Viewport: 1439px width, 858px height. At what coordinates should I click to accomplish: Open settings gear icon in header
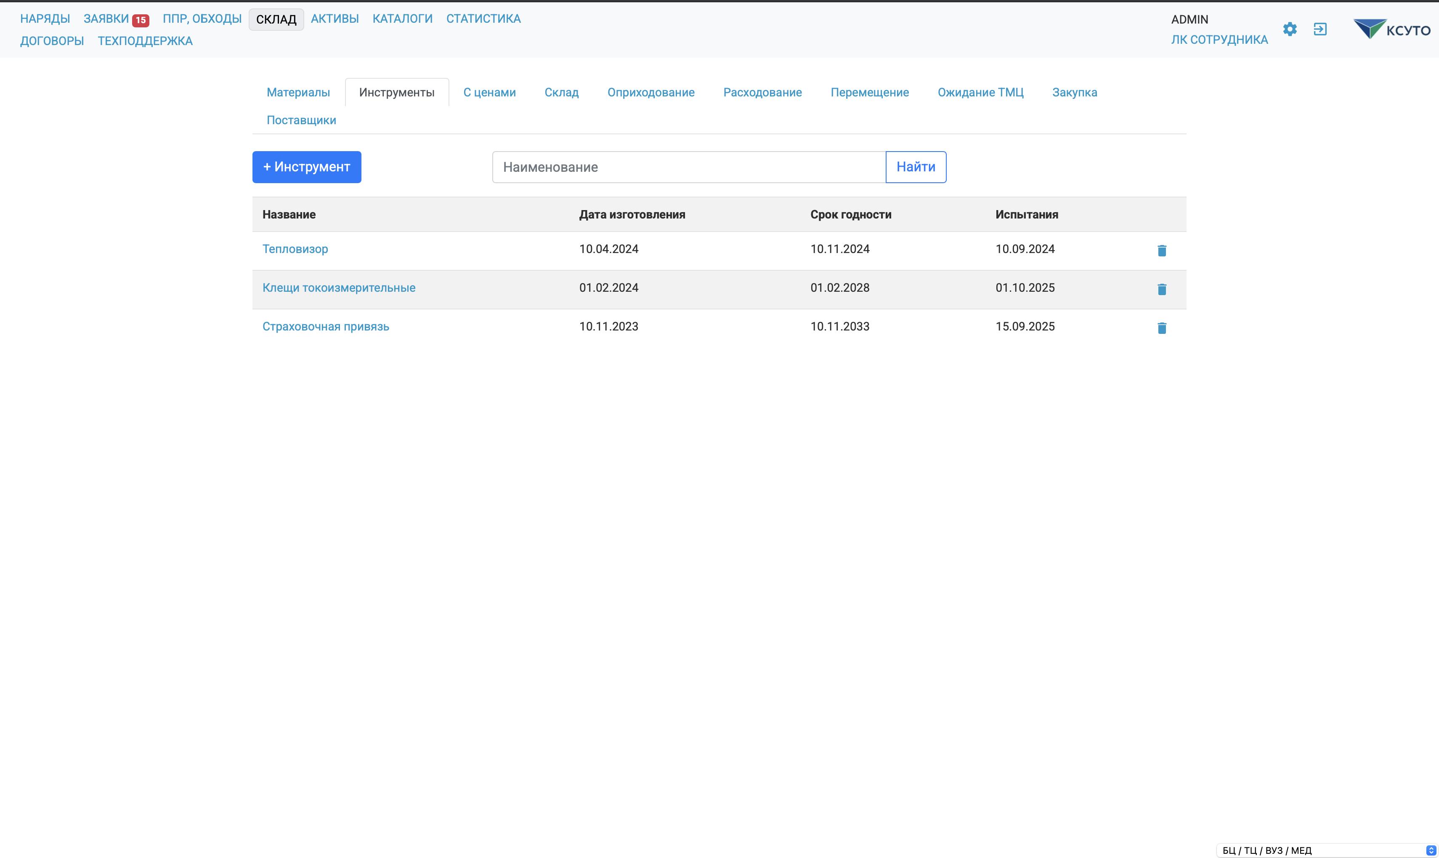1289,29
